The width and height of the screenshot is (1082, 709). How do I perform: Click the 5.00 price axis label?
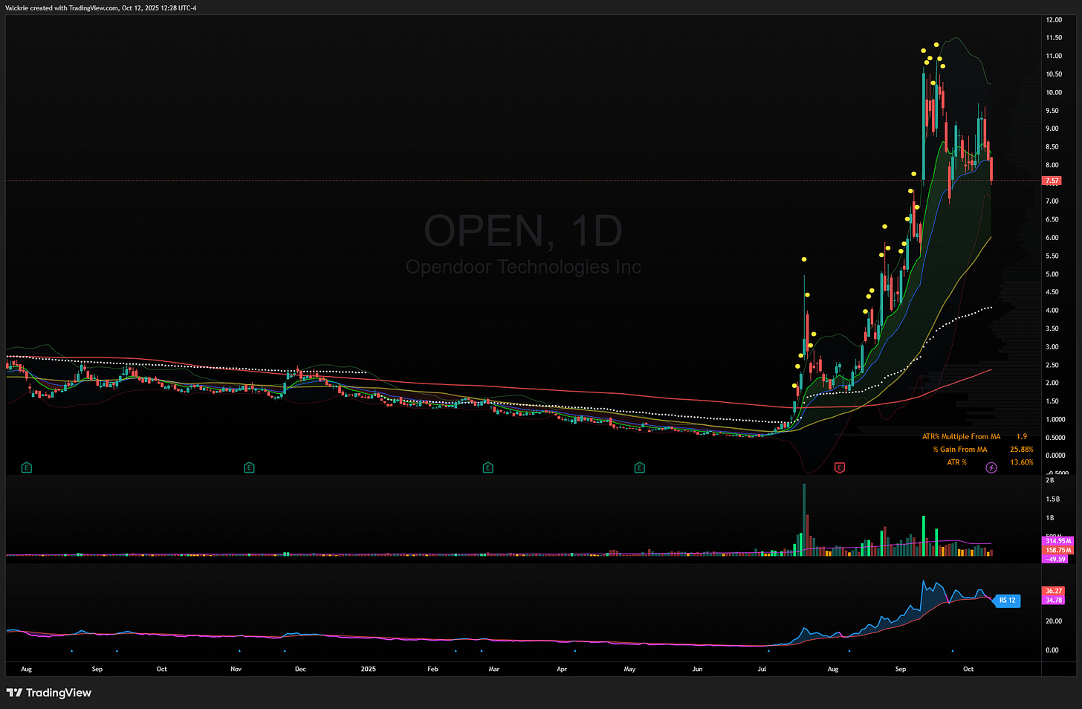[x=1052, y=274]
